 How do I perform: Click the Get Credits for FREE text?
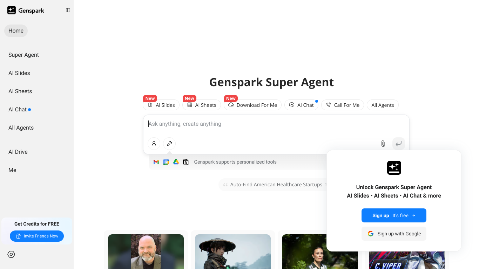tap(37, 224)
